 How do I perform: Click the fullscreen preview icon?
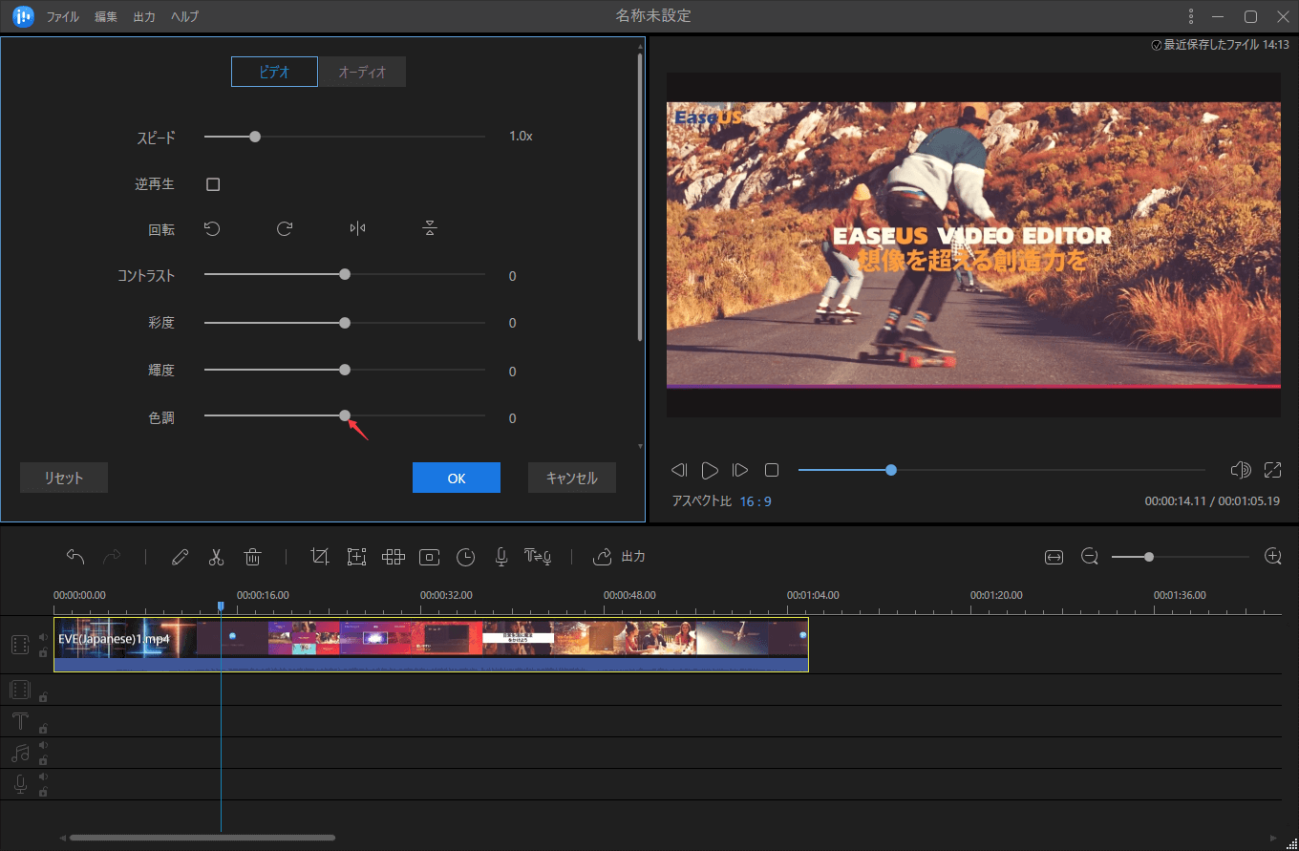coord(1272,470)
